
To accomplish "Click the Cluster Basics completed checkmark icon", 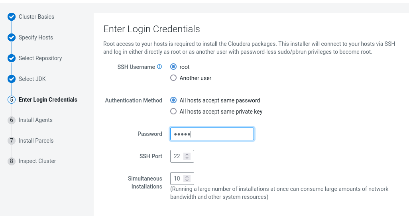I will [12, 17].
